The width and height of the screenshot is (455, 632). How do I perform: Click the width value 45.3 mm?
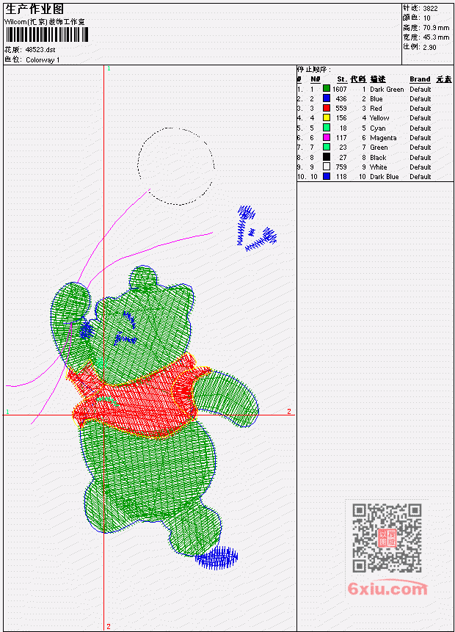click(436, 37)
